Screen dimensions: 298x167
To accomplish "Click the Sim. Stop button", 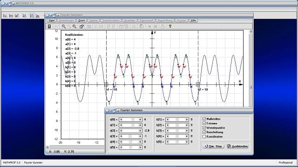I will click(x=213, y=147).
